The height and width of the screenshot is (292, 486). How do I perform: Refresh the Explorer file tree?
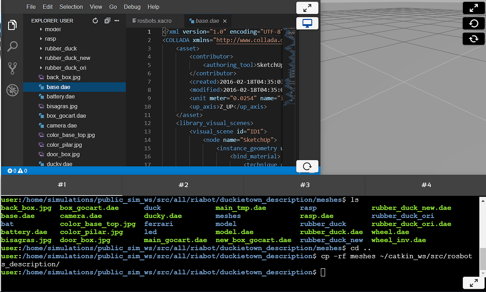pyautogui.click(x=95, y=21)
